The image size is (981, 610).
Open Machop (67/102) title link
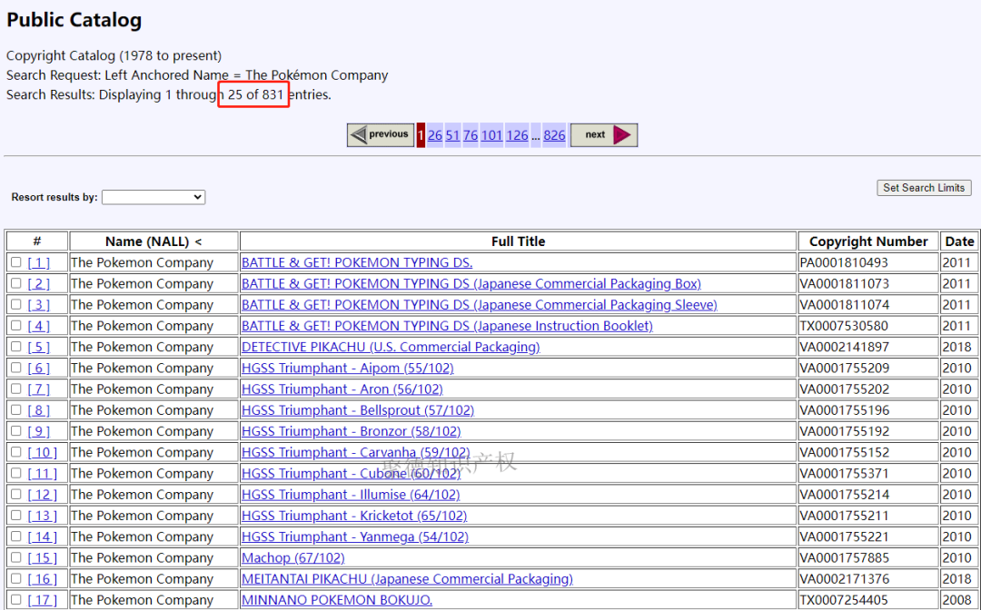tap(292, 557)
